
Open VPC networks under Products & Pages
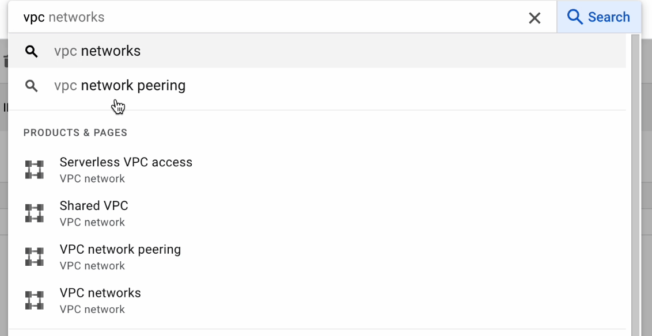100,293
